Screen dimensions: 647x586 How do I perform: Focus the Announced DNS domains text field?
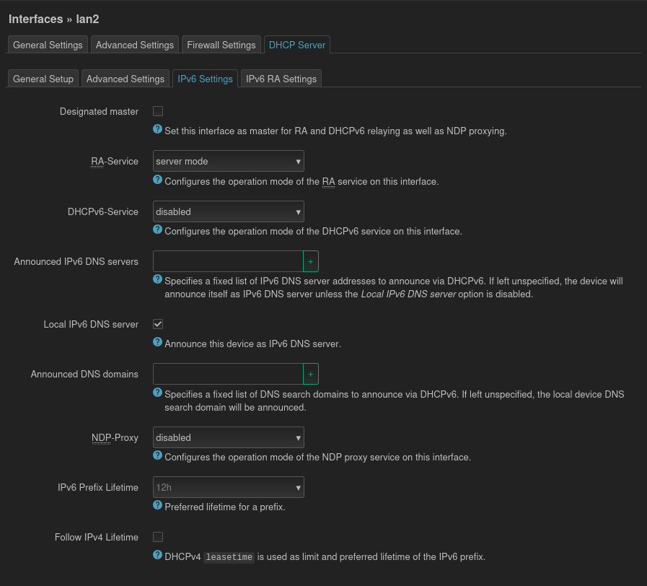click(228, 374)
